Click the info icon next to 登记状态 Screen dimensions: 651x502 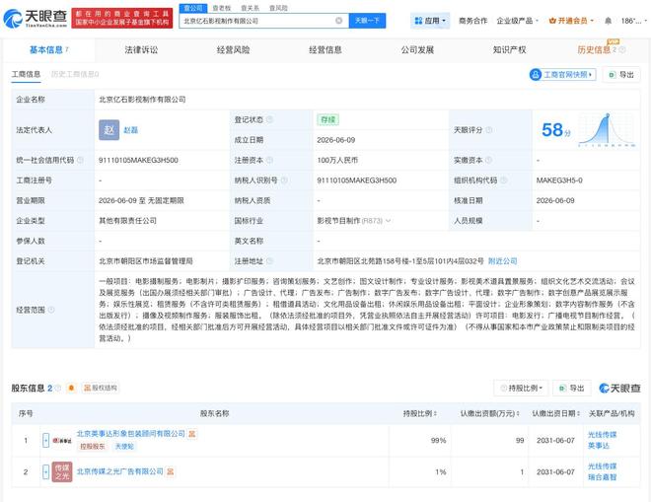click(269, 119)
